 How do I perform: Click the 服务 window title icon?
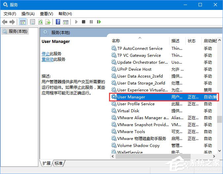point(5,5)
